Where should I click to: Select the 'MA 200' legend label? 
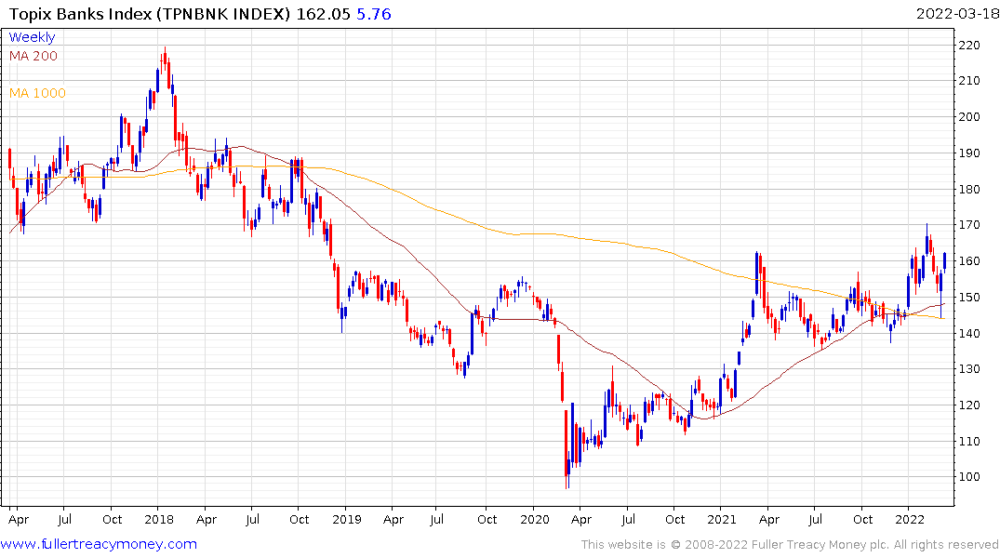click(33, 56)
